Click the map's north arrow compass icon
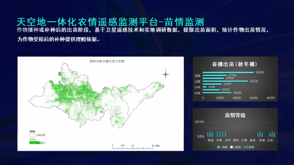Image resolution: width=294 pixels, height=165 pixels. (166, 74)
